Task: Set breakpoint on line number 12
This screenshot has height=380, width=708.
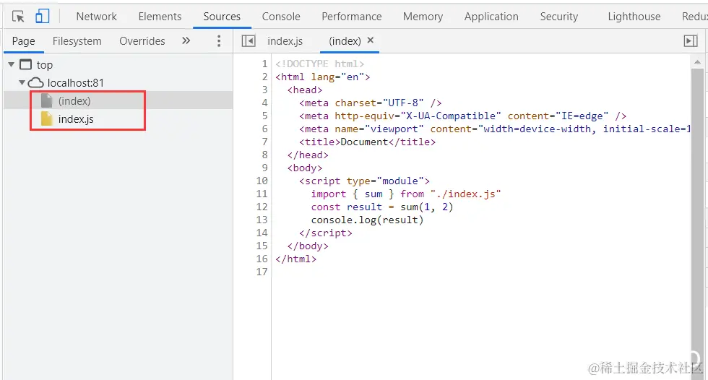Action: coord(262,207)
